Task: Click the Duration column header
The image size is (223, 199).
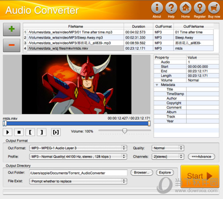Action: [139, 27]
